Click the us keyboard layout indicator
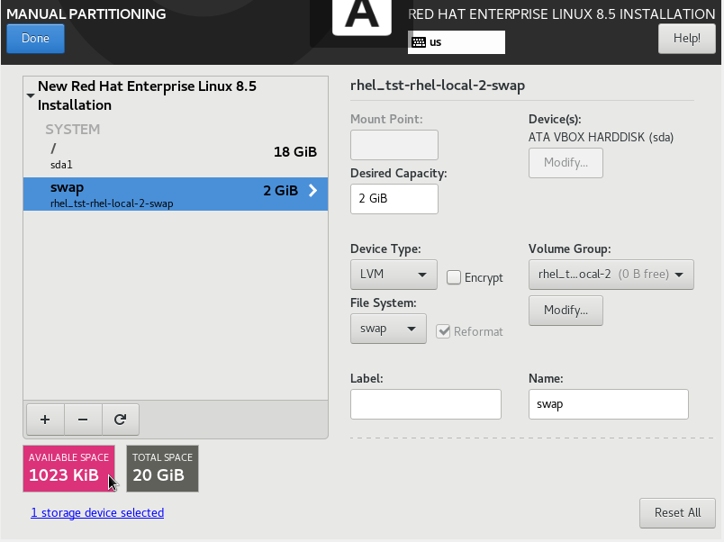Screen dimensions: 724x542 (457, 42)
